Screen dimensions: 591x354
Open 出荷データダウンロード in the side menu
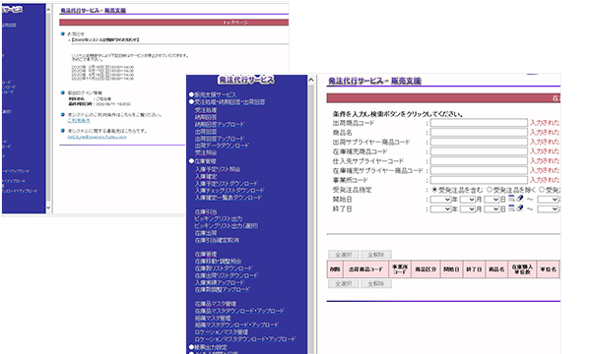click(222, 146)
